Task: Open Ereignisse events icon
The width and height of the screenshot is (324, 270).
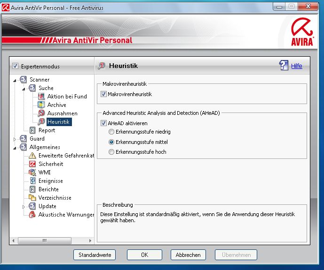Action: (x=32, y=181)
